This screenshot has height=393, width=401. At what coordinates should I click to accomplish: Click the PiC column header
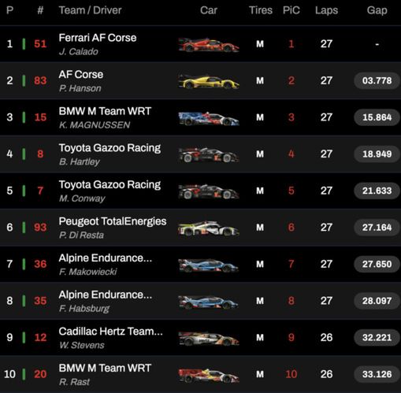291,10
